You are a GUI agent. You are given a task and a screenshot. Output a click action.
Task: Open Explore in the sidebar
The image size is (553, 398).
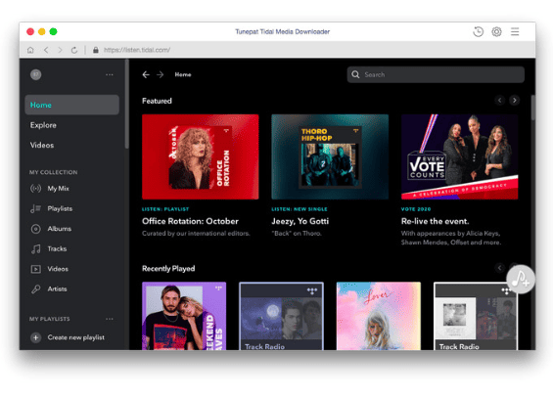[x=43, y=125]
